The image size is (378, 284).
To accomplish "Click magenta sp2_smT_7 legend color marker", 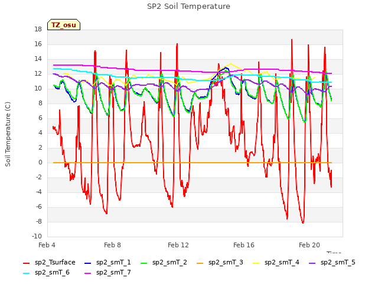I will pos(88,273).
